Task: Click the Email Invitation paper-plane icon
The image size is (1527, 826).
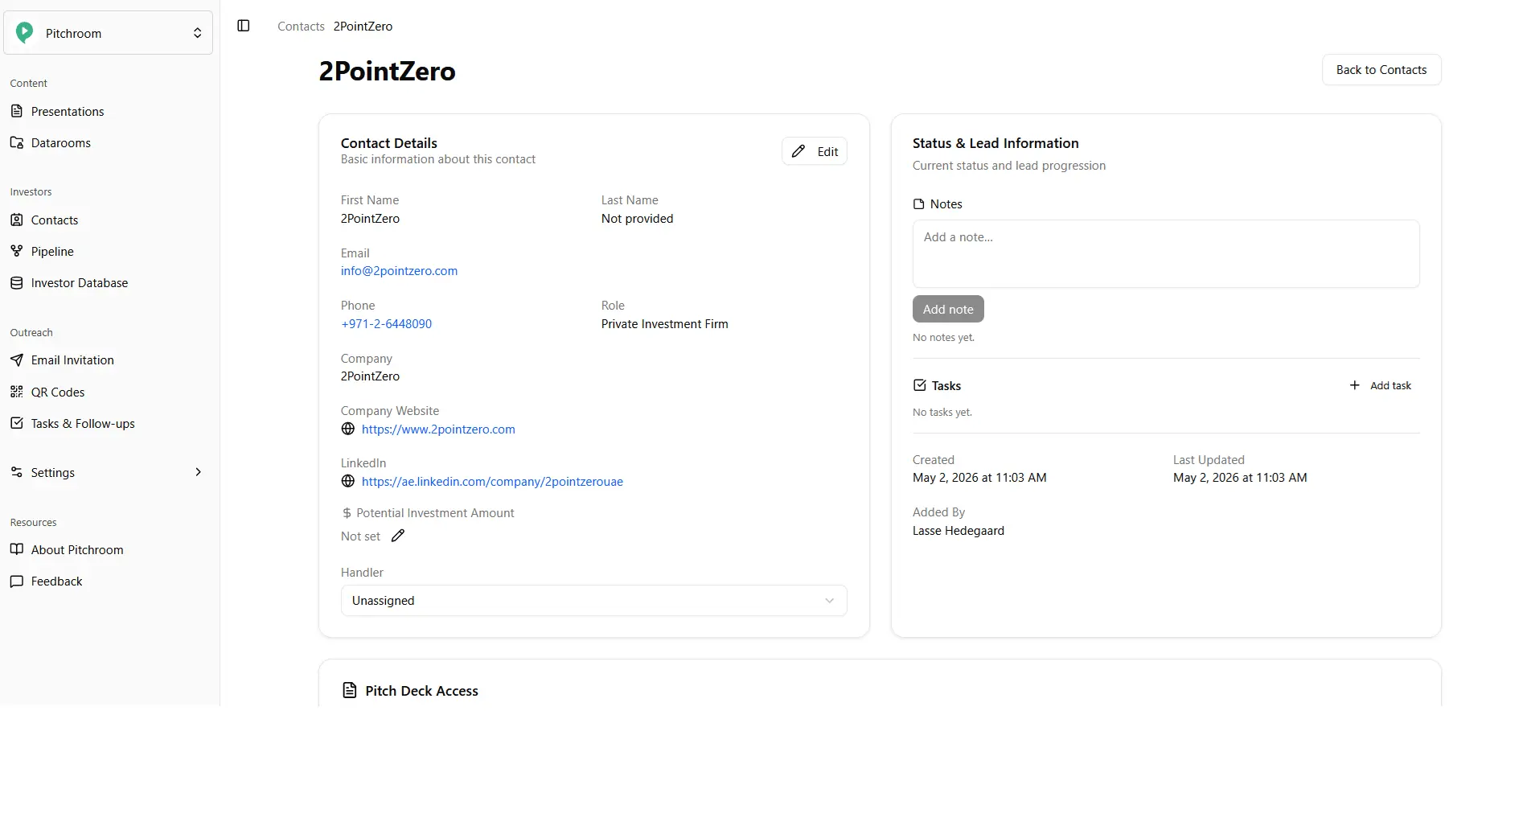Action: [x=17, y=360]
